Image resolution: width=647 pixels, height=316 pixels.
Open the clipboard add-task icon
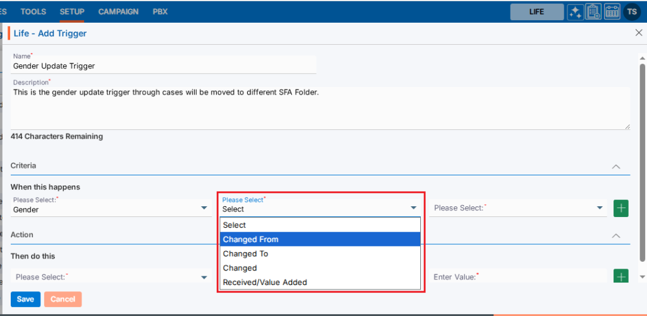point(593,12)
